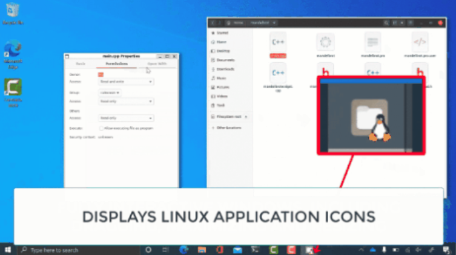Open red Camtasia recorder taskbar icon
456x255 pixels.
click(x=291, y=250)
